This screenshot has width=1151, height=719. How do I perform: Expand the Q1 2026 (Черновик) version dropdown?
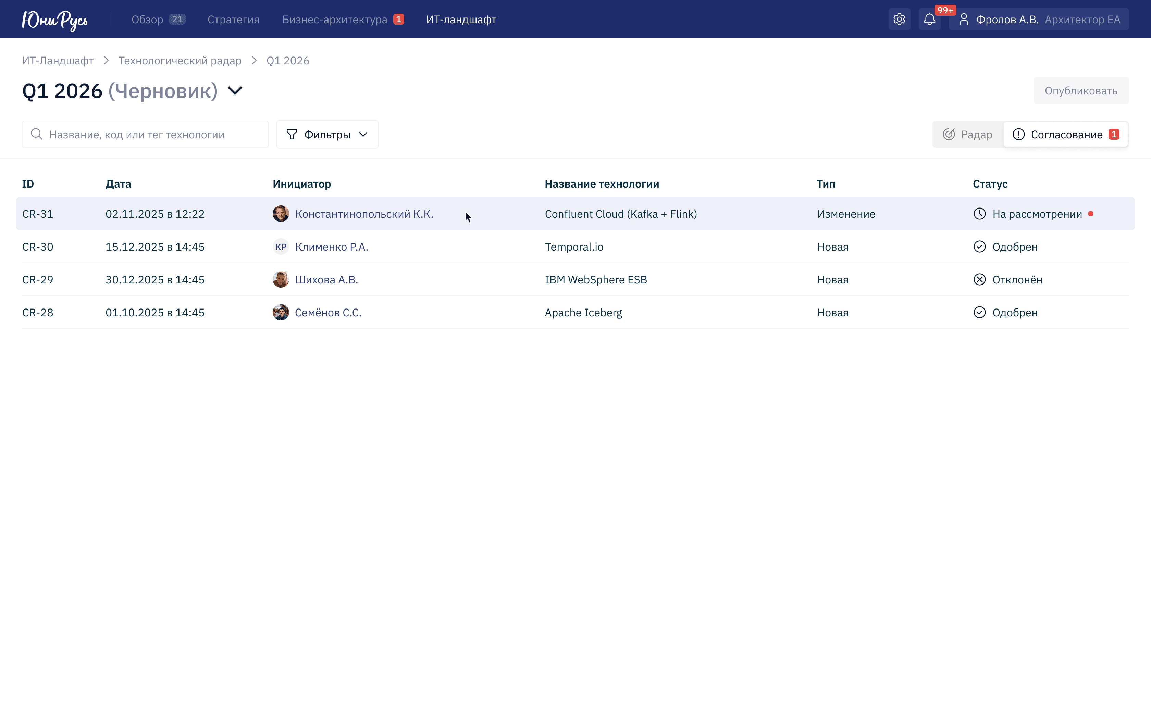click(x=235, y=90)
